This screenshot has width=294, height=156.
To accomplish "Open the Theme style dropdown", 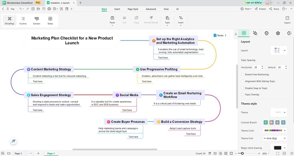I will 279,112.
